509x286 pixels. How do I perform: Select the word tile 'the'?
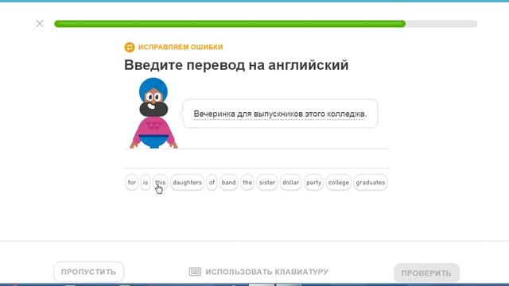coord(247,182)
